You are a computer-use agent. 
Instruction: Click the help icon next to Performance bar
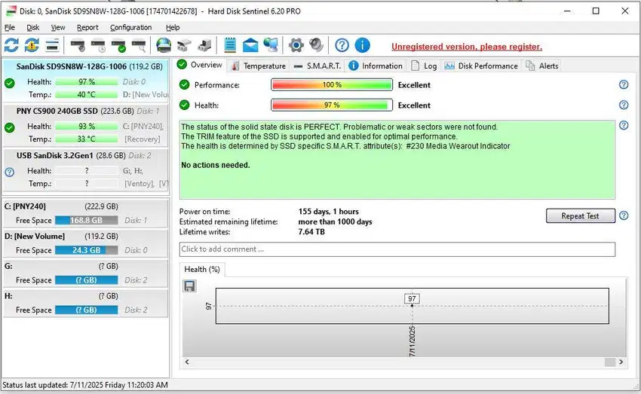click(x=624, y=84)
